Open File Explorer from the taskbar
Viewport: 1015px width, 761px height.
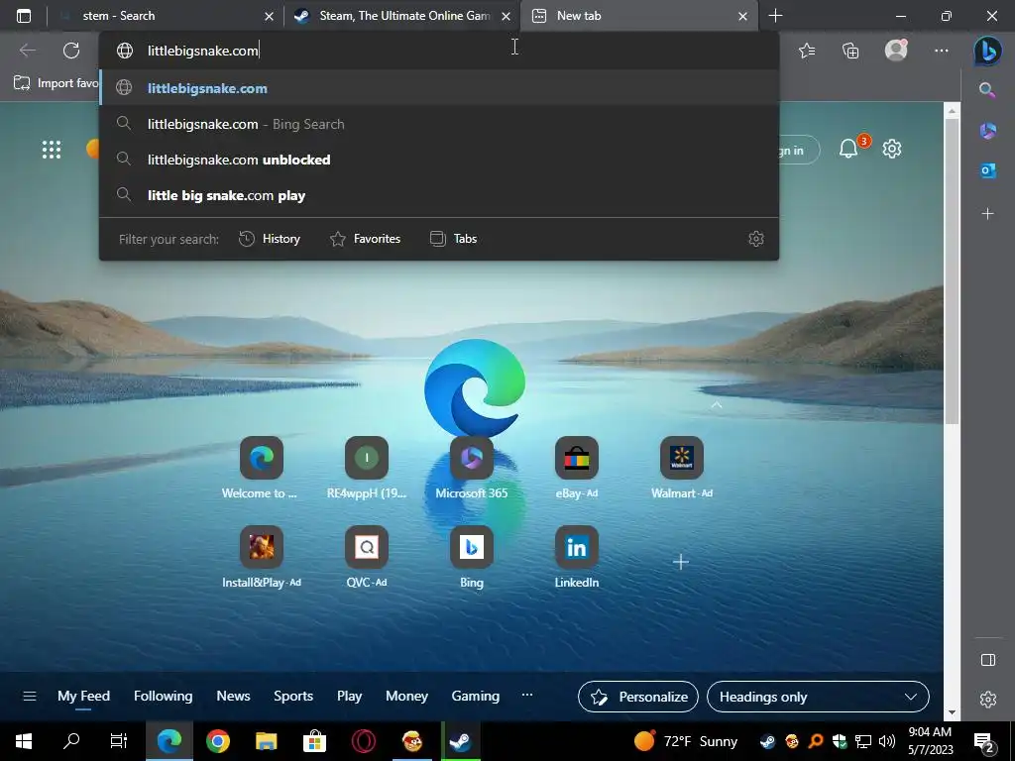266,741
